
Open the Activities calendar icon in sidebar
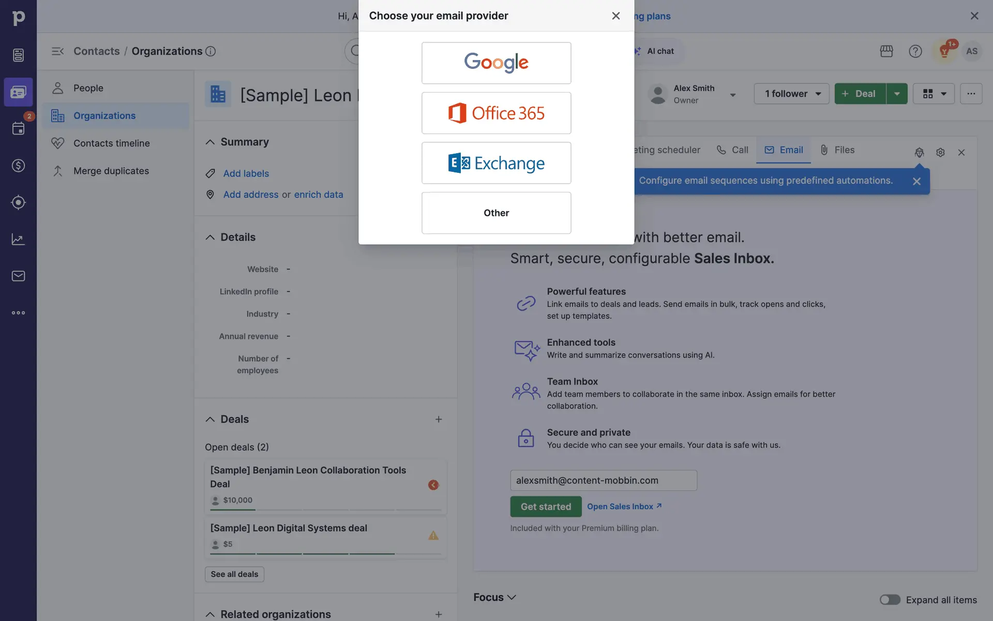(18, 128)
